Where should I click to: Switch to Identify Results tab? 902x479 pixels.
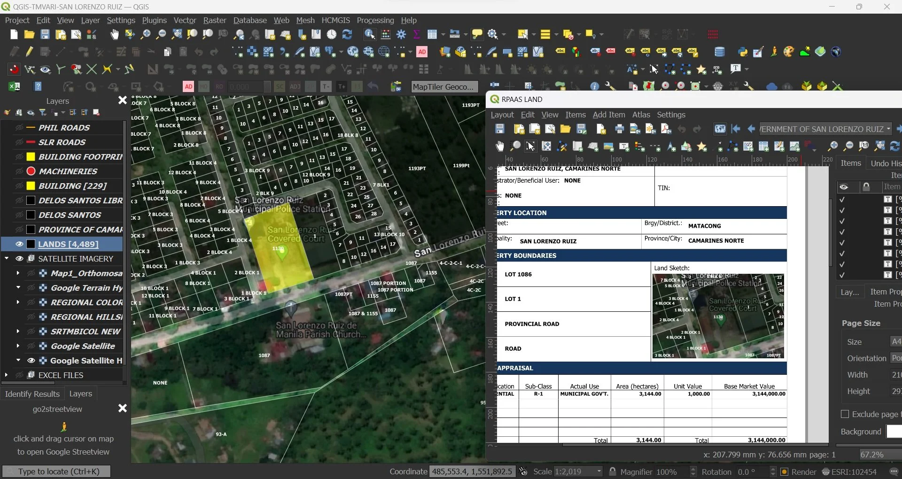click(x=32, y=394)
